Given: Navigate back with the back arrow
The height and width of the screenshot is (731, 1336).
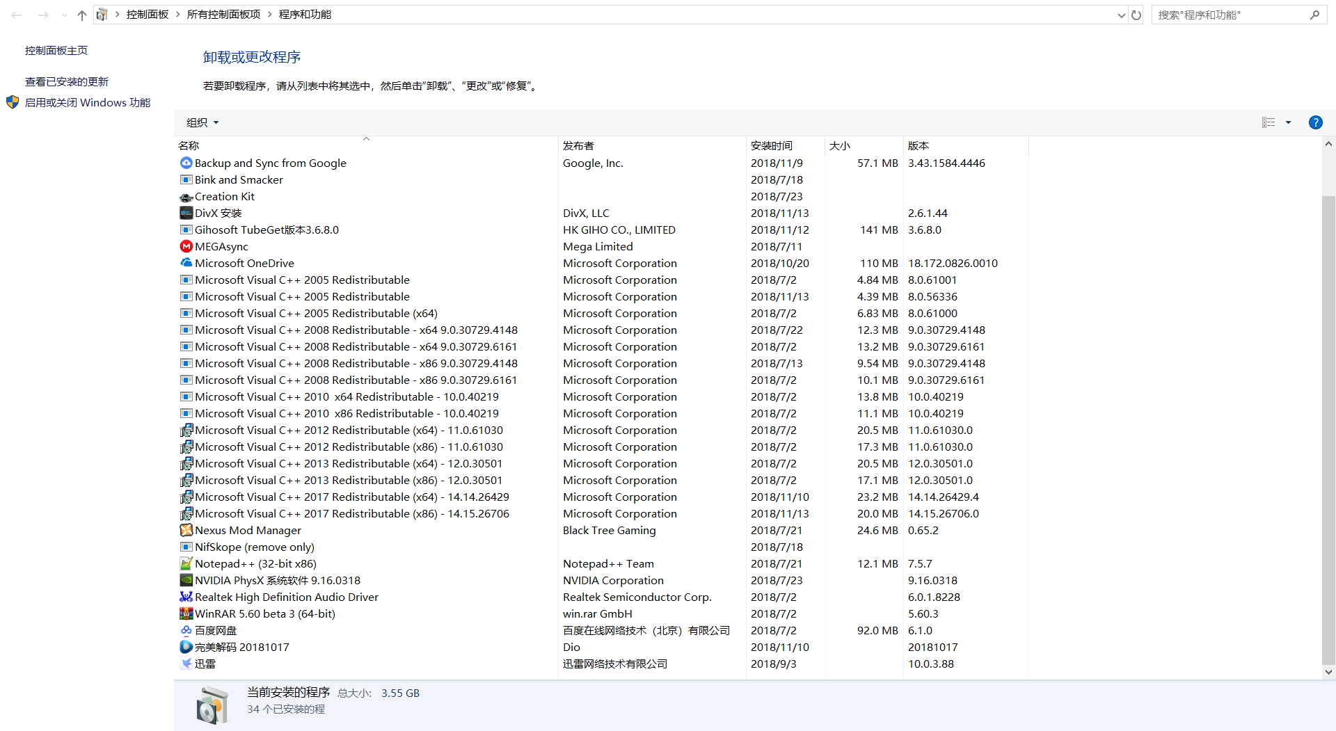Looking at the screenshot, I should 17,15.
